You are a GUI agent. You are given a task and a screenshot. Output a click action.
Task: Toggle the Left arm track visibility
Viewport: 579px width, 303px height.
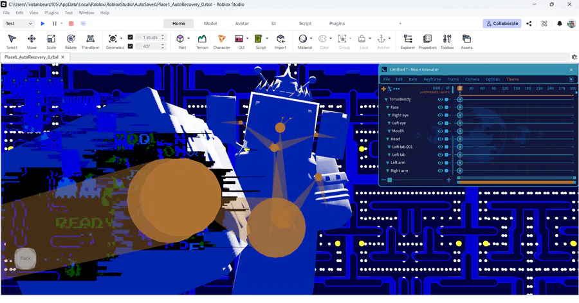pyautogui.click(x=440, y=163)
